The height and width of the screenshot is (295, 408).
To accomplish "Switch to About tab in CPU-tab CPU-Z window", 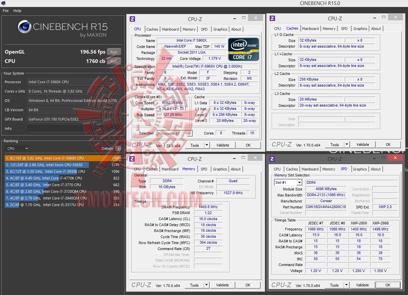I will point(236,29).
